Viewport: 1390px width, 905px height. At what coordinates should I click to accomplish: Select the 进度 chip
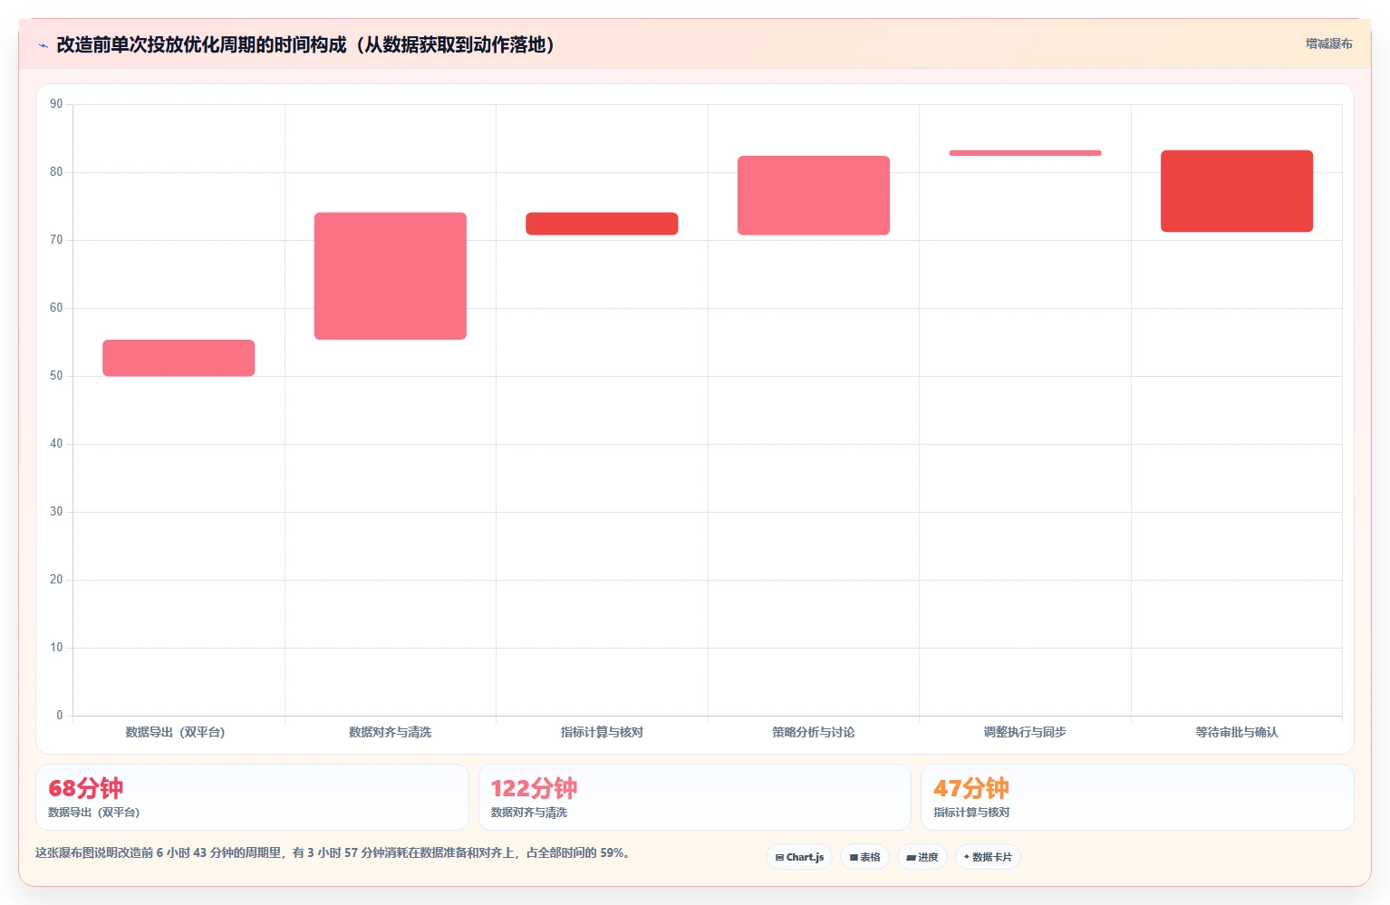coord(922,857)
